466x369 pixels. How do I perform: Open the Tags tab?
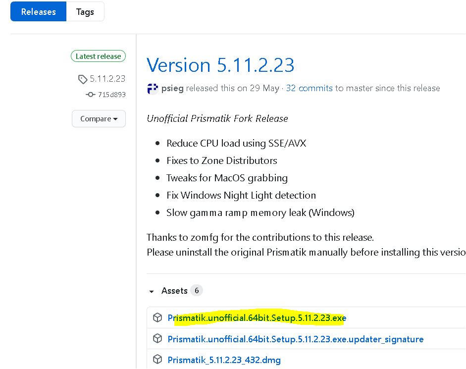click(85, 11)
